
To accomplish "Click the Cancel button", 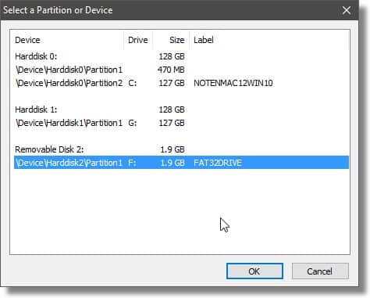I will [x=320, y=271].
